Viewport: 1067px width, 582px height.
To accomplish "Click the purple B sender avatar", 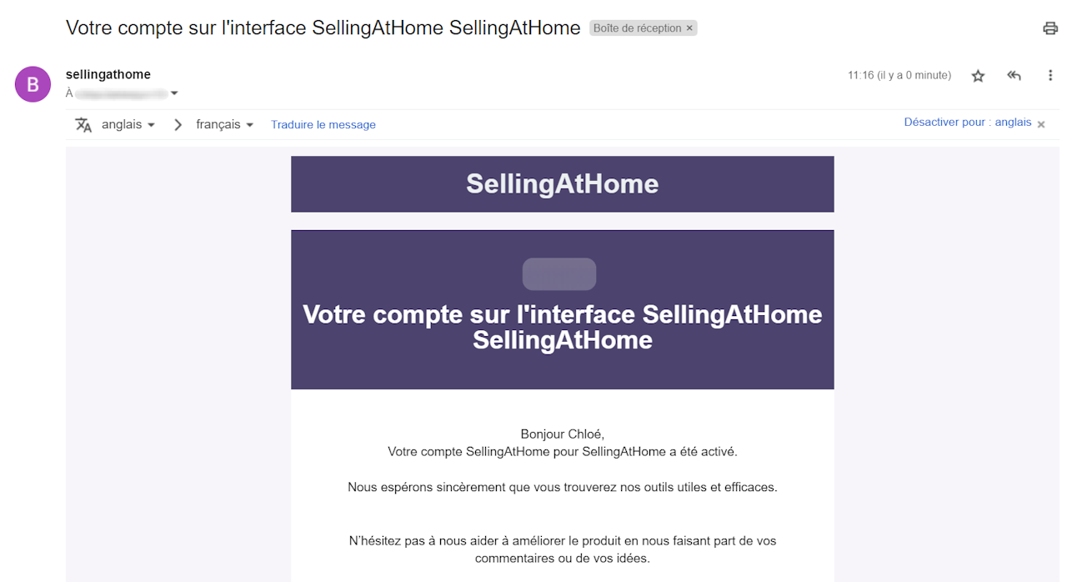I will (x=33, y=84).
